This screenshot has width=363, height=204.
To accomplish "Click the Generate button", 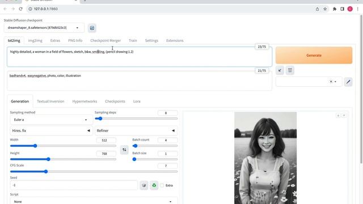I will tap(314, 56).
